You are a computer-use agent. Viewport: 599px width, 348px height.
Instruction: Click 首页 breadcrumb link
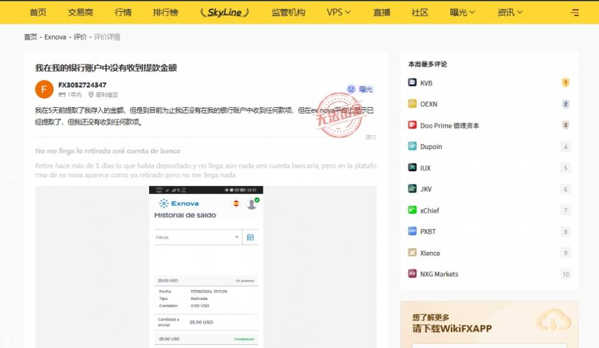(31, 37)
